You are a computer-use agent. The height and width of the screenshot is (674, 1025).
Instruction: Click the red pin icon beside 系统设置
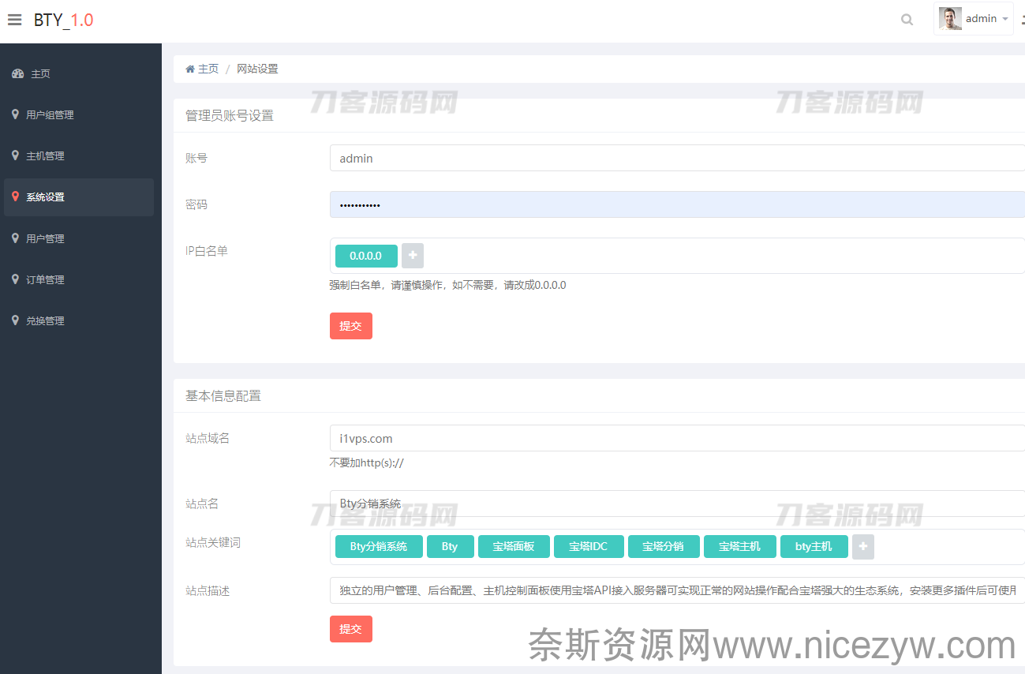(x=15, y=197)
